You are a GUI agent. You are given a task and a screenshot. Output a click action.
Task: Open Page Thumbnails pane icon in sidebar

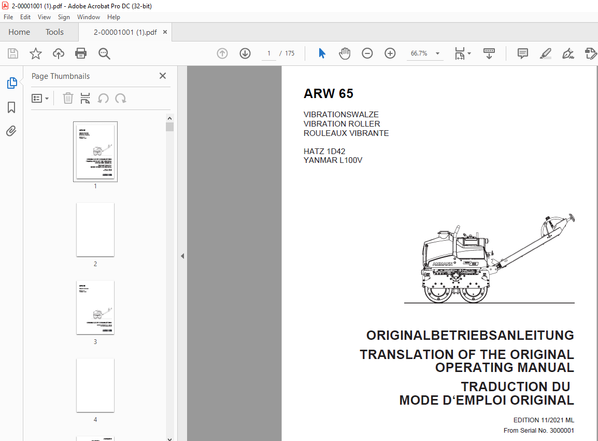[x=12, y=83]
